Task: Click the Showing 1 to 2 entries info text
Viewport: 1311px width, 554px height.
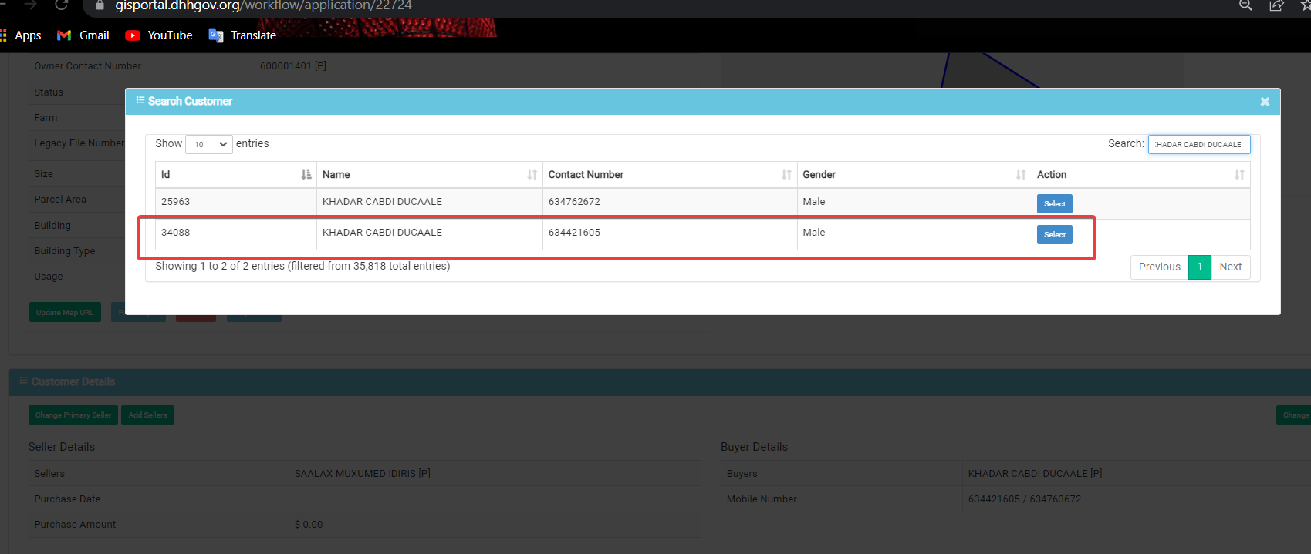Action: pos(302,266)
